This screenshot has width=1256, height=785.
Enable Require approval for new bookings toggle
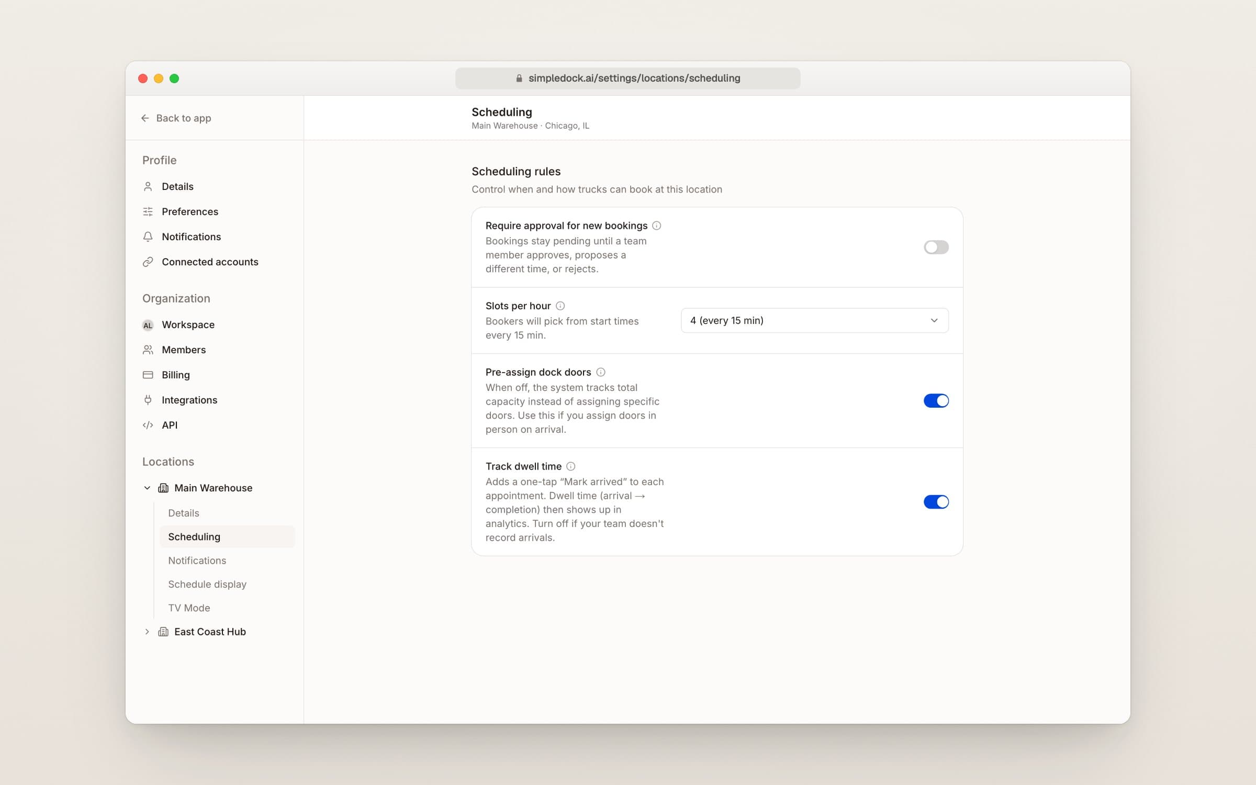(936, 247)
